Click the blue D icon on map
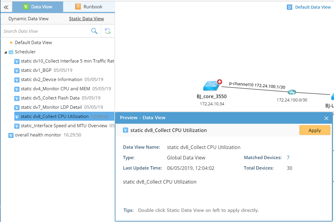 coord(290,7)
